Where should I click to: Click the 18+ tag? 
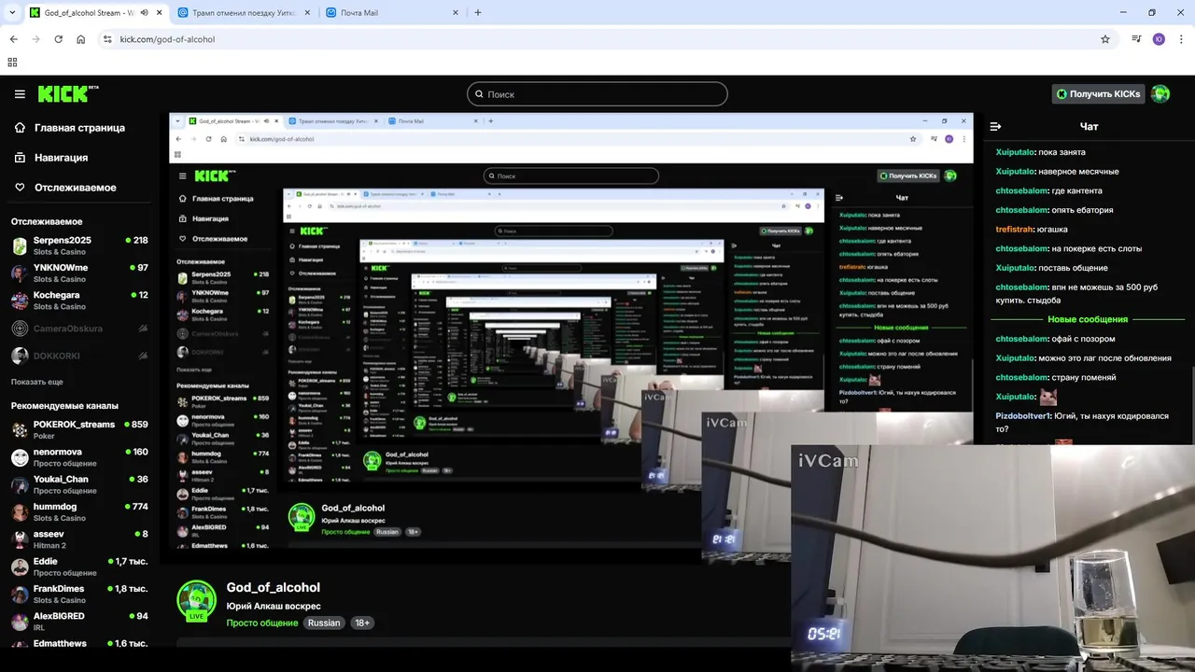[x=362, y=623]
